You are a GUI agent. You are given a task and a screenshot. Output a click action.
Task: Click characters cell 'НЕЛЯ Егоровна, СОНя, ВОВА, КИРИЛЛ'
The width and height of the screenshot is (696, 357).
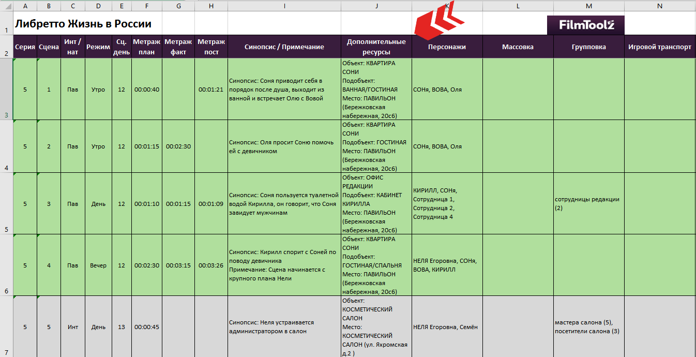point(447,265)
